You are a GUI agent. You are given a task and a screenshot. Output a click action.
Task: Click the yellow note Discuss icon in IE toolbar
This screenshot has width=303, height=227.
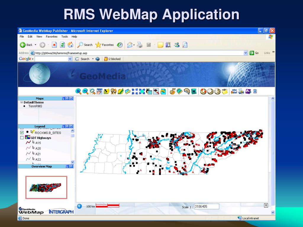pyautogui.click(x=160, y=45)
